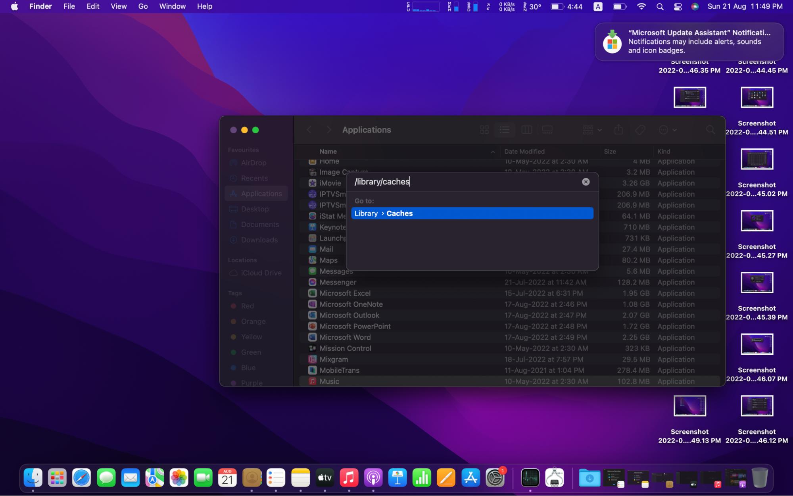Select the Orange tag in sidebar
The width and height of the screenshot is (793, 496).
pyautogui.click(x=256, y=321)
